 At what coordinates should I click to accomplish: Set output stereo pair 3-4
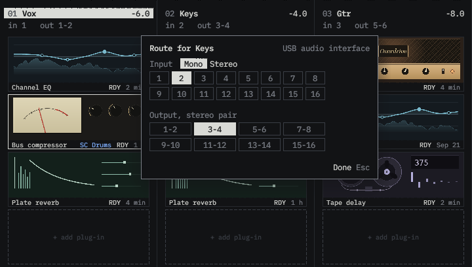[214, 129]
